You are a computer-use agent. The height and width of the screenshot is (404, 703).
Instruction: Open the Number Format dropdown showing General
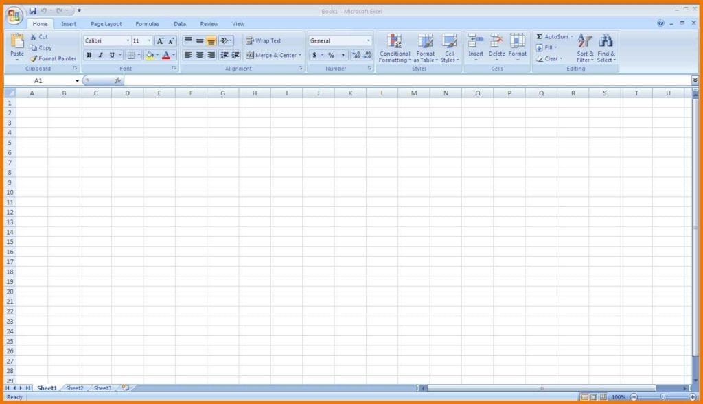tap(369, 40)
